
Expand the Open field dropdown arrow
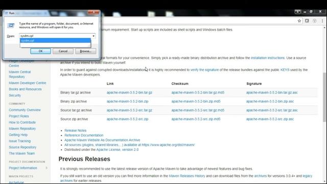pos(94,36)
